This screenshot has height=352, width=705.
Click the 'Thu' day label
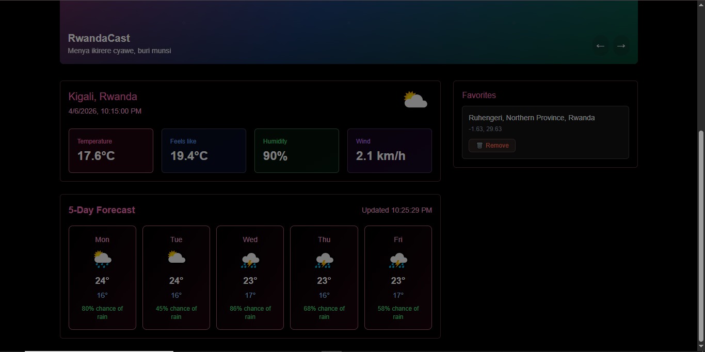[x=324, y=239]
